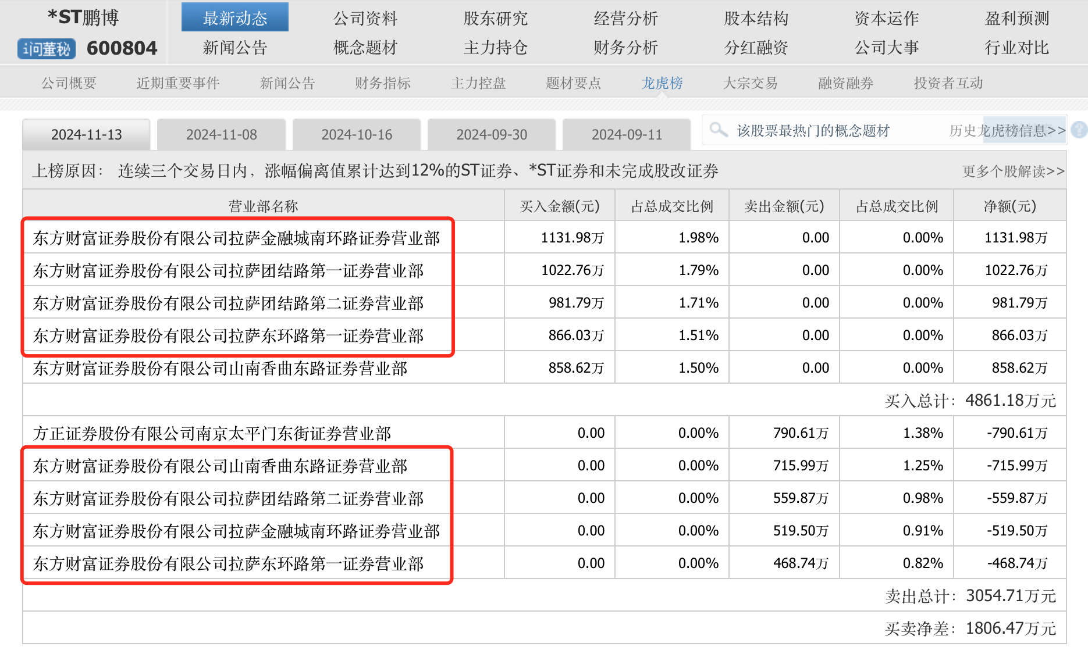Click the help question mark icon
This screenshot has height=650, width=1088.
(1079, 130)
